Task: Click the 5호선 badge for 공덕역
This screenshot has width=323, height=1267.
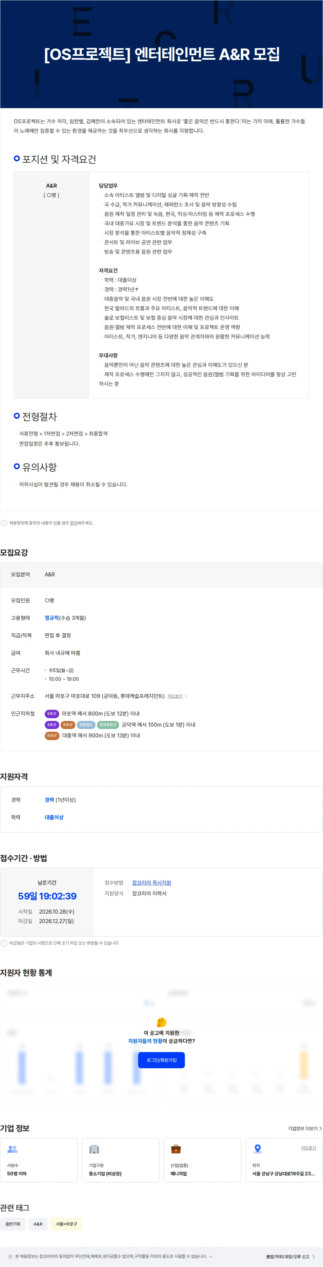Action: point(52,725)
